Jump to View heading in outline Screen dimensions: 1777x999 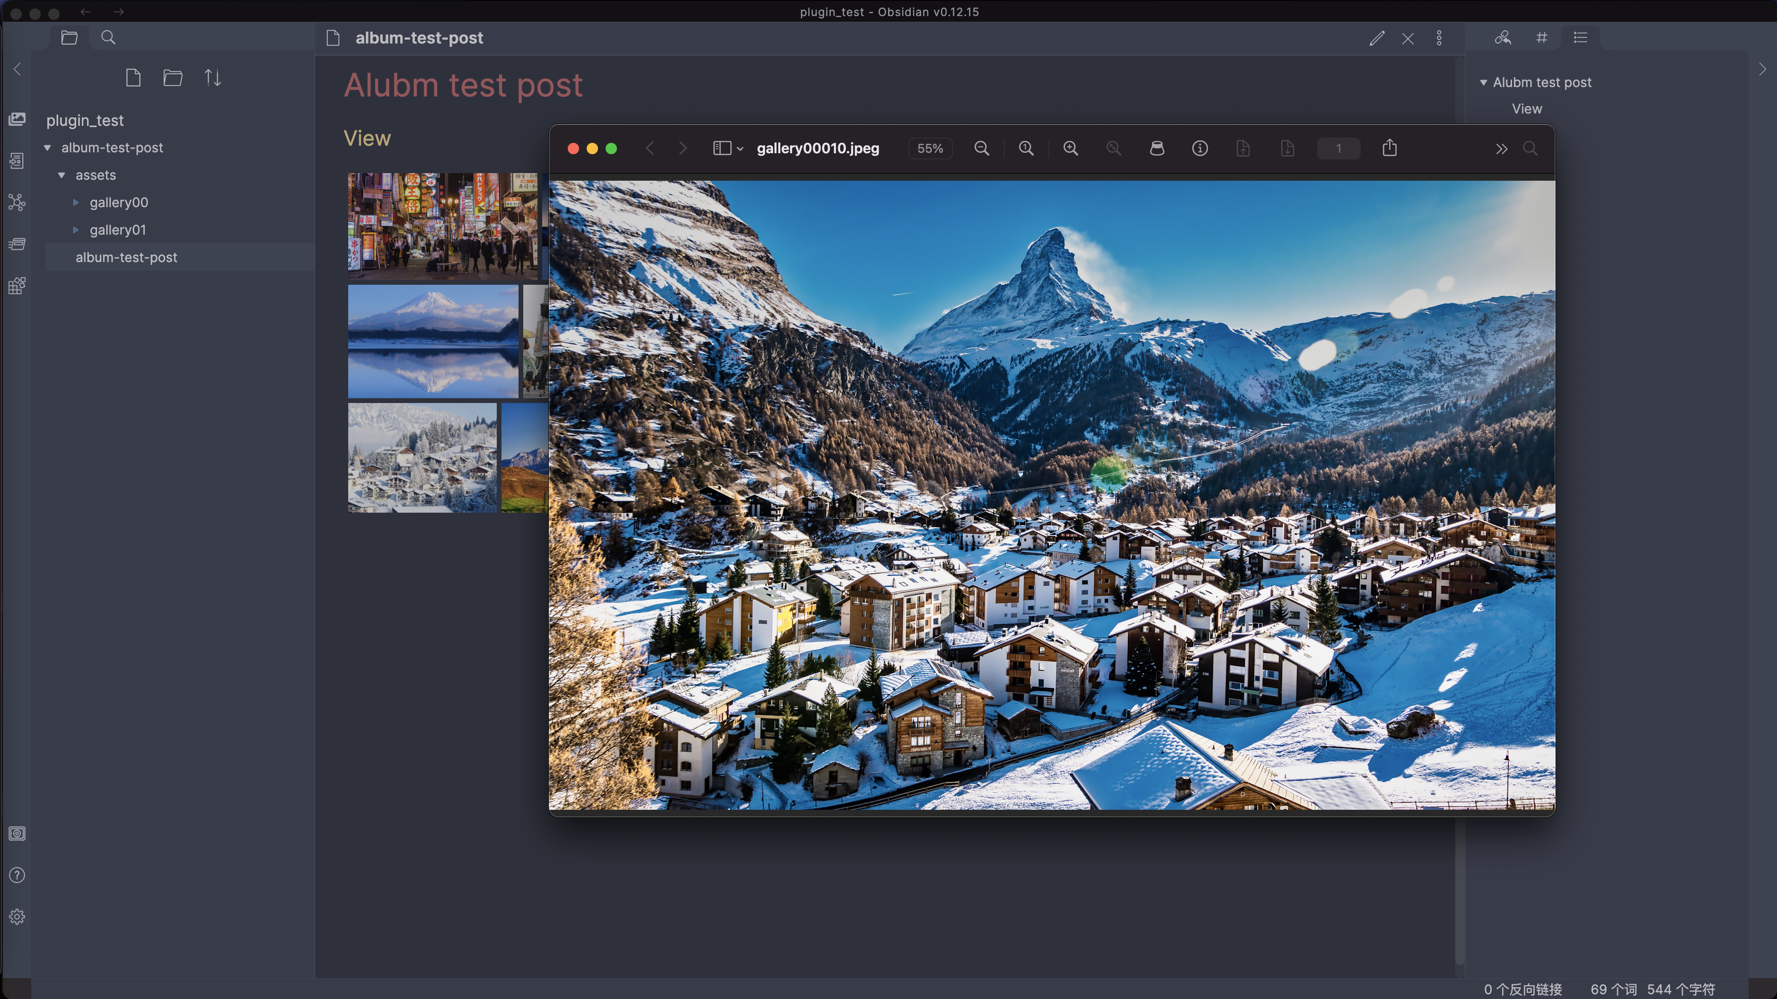(1527, 109)
